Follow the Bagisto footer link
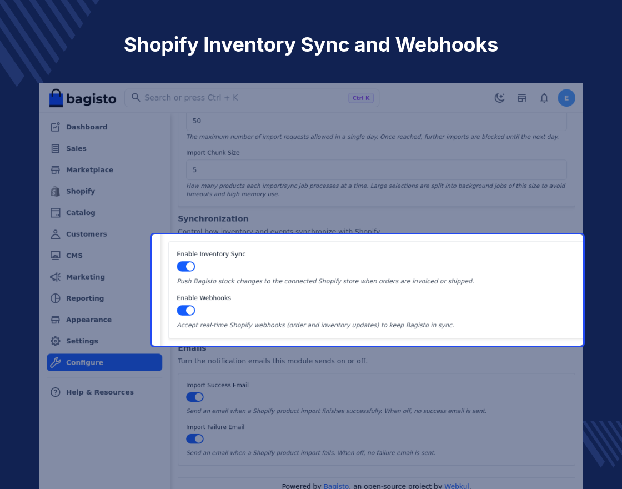Screen dimensions: 622x489 tap(336, 486)
